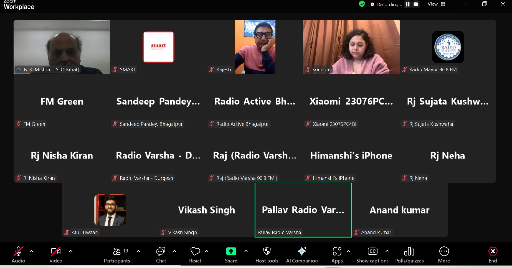This screenshot has width=512, height=268.
Task: Expand the Video options arrow
Action: [x=71, y=251]
